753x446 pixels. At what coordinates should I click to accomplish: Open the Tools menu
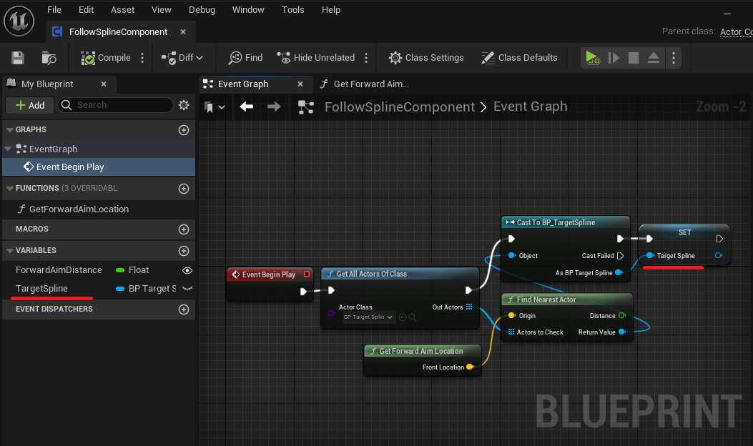292,9
